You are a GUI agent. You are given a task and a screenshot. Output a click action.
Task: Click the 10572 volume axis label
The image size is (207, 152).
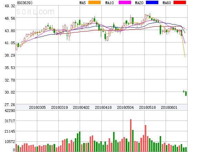tap(10, 142)
